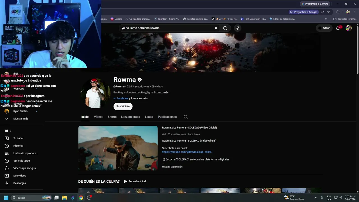The height and width of the screenshot is (202, 359).
Task: Open the Publicaciones channel tab
Action: (x=167, y=117)
